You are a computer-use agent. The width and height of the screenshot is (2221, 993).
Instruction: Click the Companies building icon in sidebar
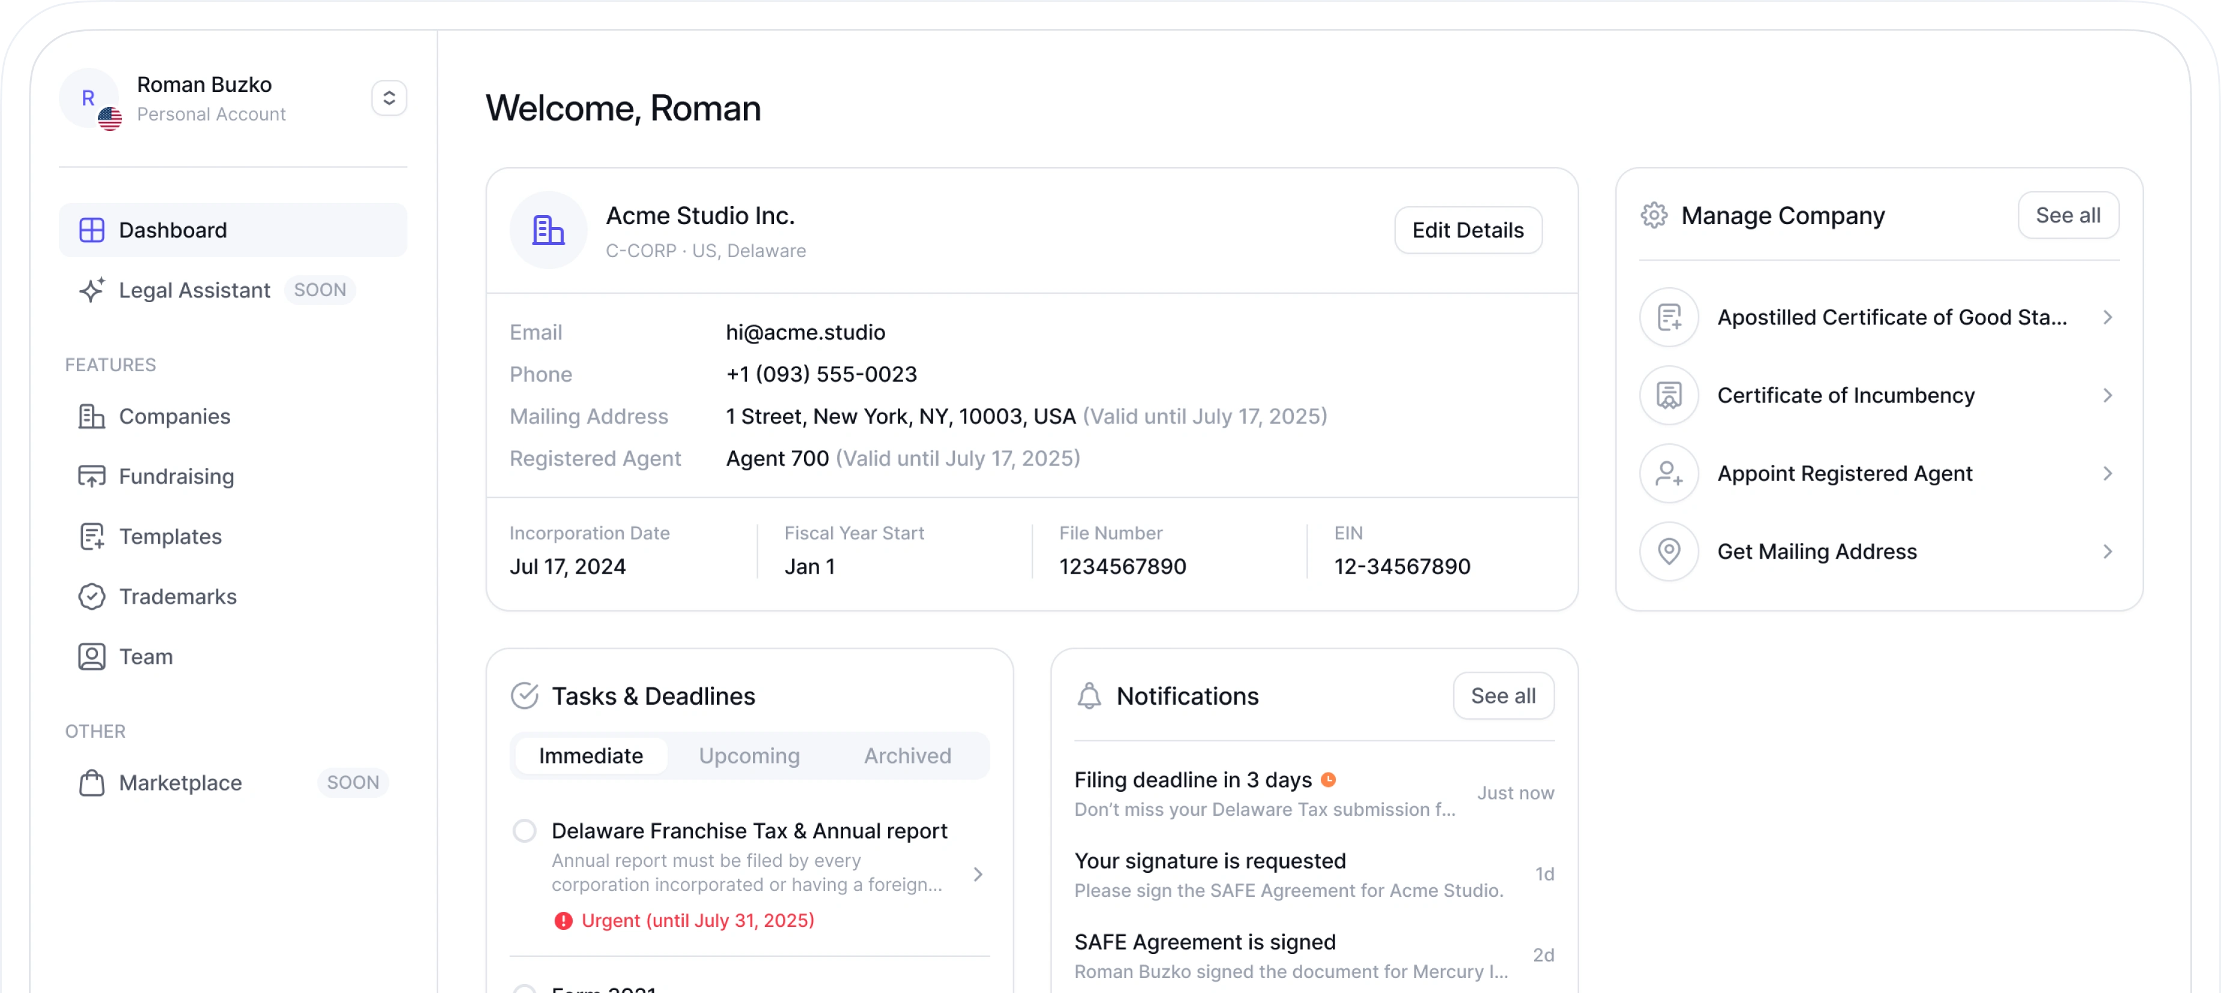click(x=91, y=416)
